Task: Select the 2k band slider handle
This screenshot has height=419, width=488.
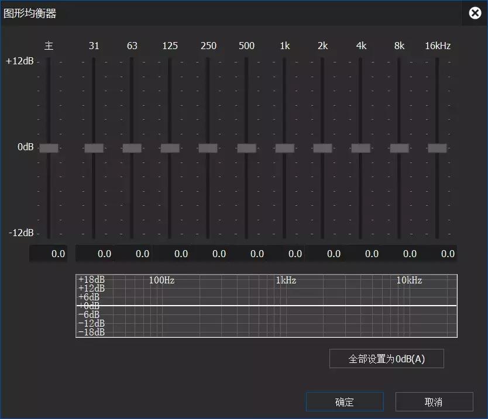Action: [x=322, y=148]
